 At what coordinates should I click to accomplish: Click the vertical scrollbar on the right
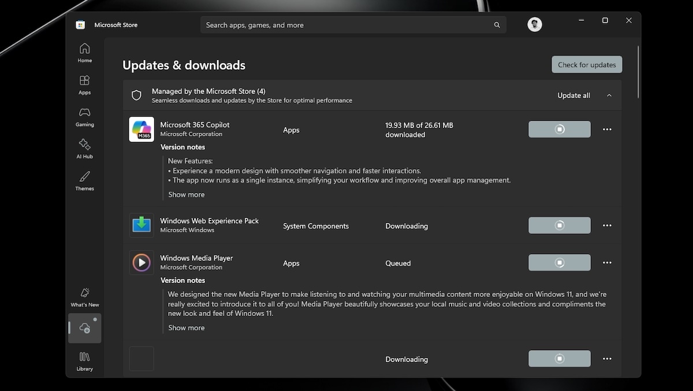[638, 72]
